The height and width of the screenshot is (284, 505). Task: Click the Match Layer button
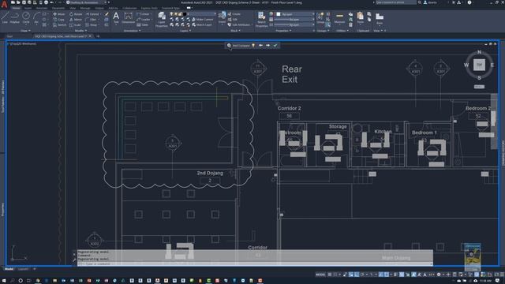[202, 24]
